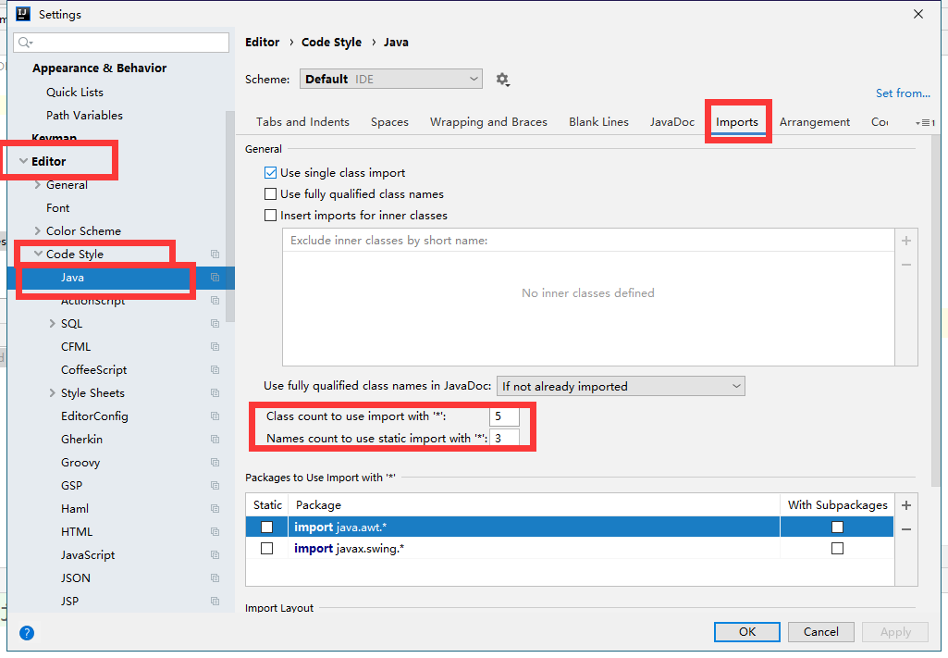This screenshot has width=948, height=658.
Task: Toggle Use single class import checkbox
Action: pos(270,173)
